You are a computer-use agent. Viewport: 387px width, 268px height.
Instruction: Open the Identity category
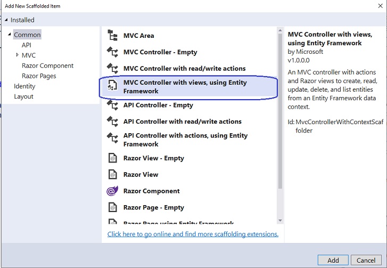coord(24,86)
